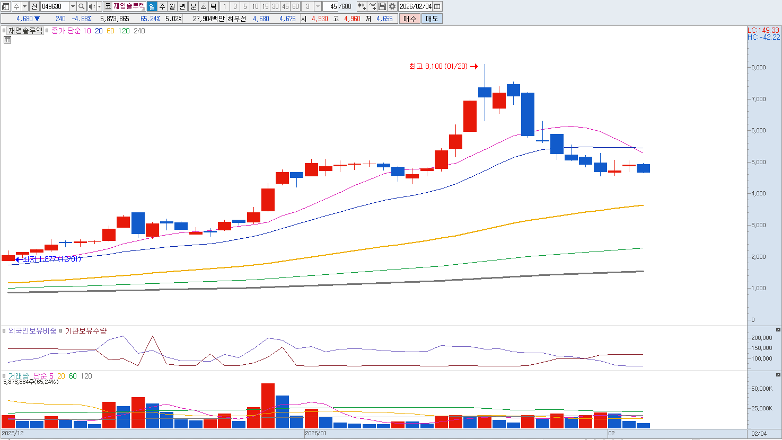Screen dimensions: 782x440
Task: Switch to weekly (주) chart period
Action: click(162, 6)
